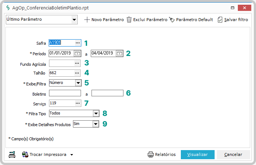
Task: Click the app logo in title bar
Action: point(8,8)
